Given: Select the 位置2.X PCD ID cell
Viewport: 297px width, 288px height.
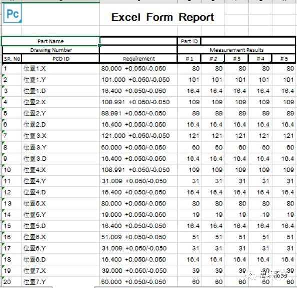Looking at the screenshot, I should point(61,102).
